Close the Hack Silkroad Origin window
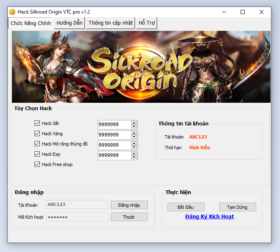 [x=262, y=12]
